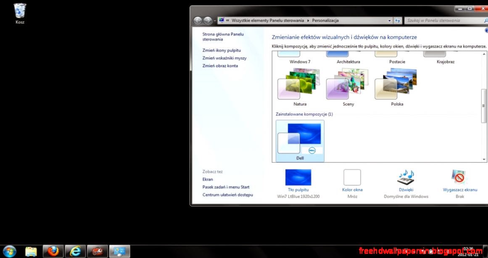Image resolution: width=488 pixels, height=258 pixels.
Task: Open the Tło pulpitu (Desktop Background) settings
Action: tap(298, 177)
